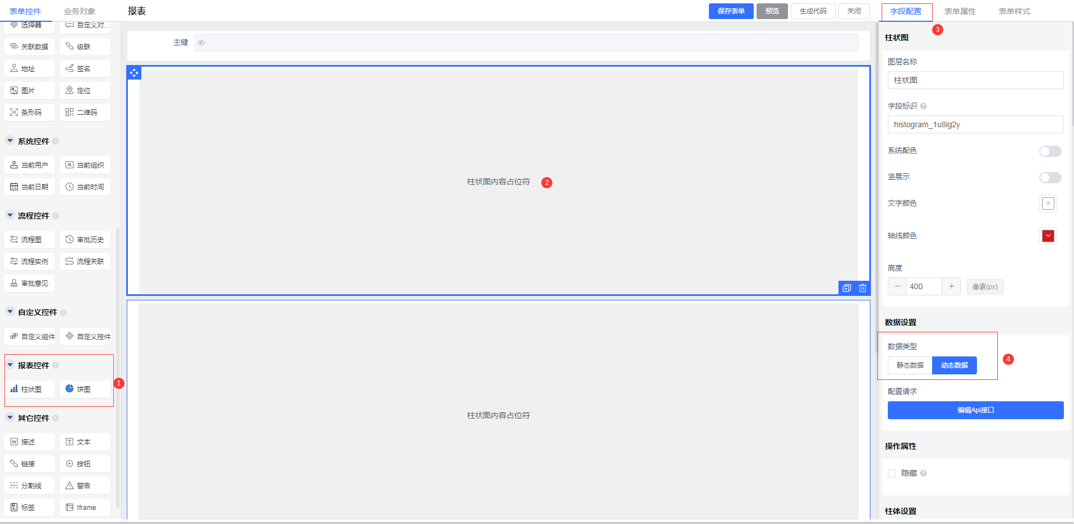
Task: Click the 图层名称 input field
Action: coord(975,80)
